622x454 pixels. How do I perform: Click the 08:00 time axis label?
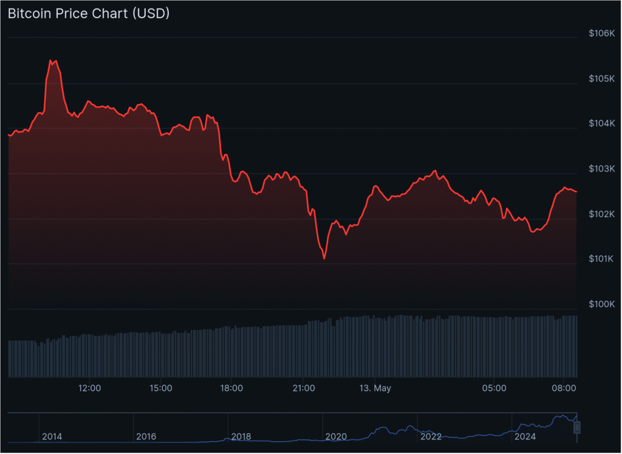pyautogui.click(x=564, y=388)
